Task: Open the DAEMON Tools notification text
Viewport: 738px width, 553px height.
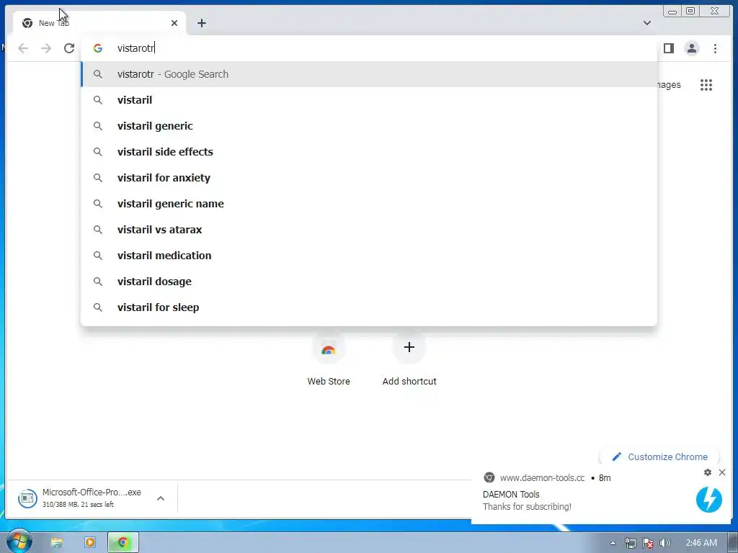Action: tap(527, 500)
